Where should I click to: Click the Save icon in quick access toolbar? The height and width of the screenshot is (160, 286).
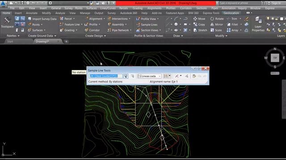pyautogui.click(x=22, y=3)
